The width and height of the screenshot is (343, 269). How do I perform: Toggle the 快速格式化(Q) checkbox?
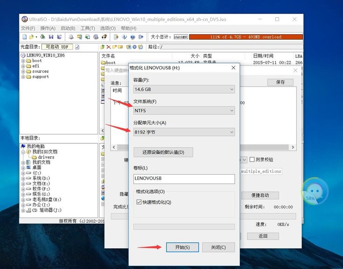pyautogui.click(x=139, y=202)
